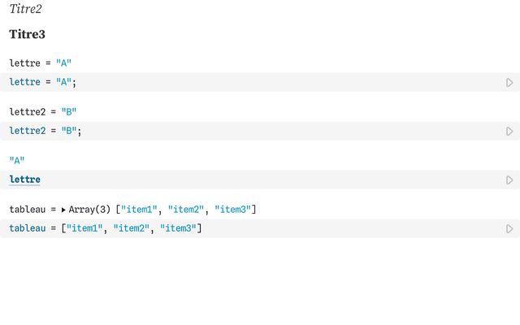Image resolution: width=520 pixels, height=325 pixels.
Task: Edit the tableau array definition code
Action: point(325,228)
